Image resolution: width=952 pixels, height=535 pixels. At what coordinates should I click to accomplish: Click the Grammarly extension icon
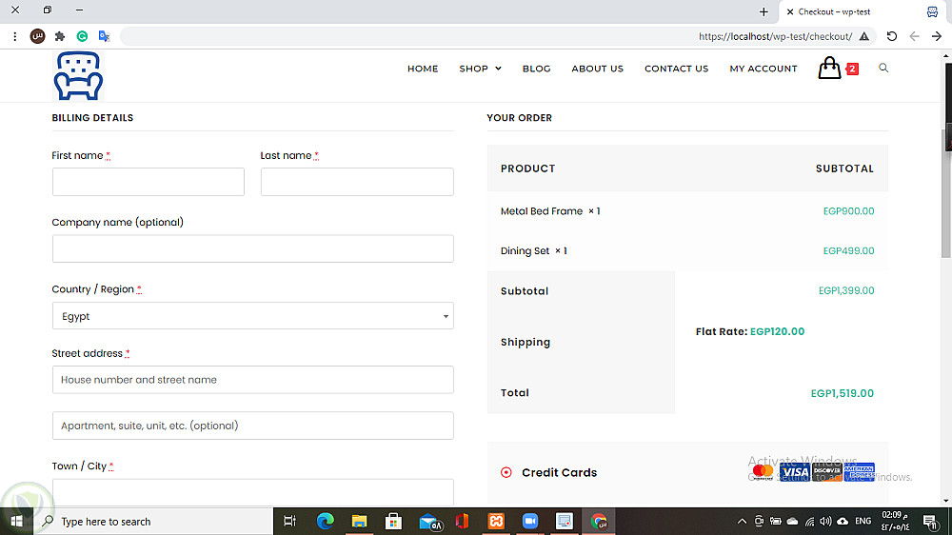(x=82, y=36)
